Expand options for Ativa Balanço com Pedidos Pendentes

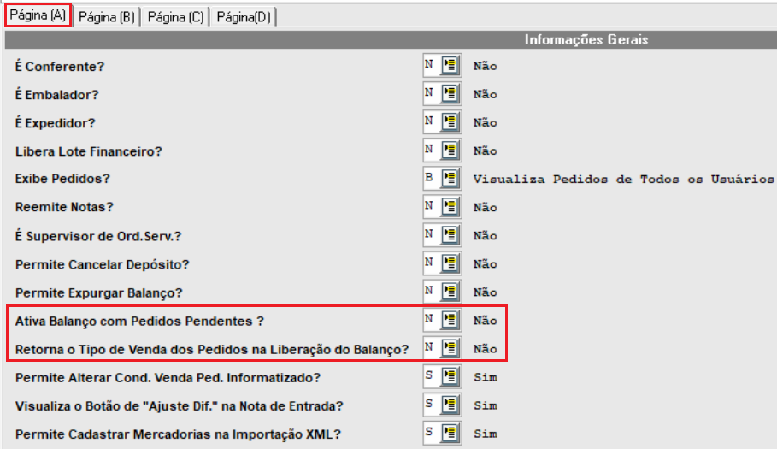pyautogui.click(x=451, y=321)
